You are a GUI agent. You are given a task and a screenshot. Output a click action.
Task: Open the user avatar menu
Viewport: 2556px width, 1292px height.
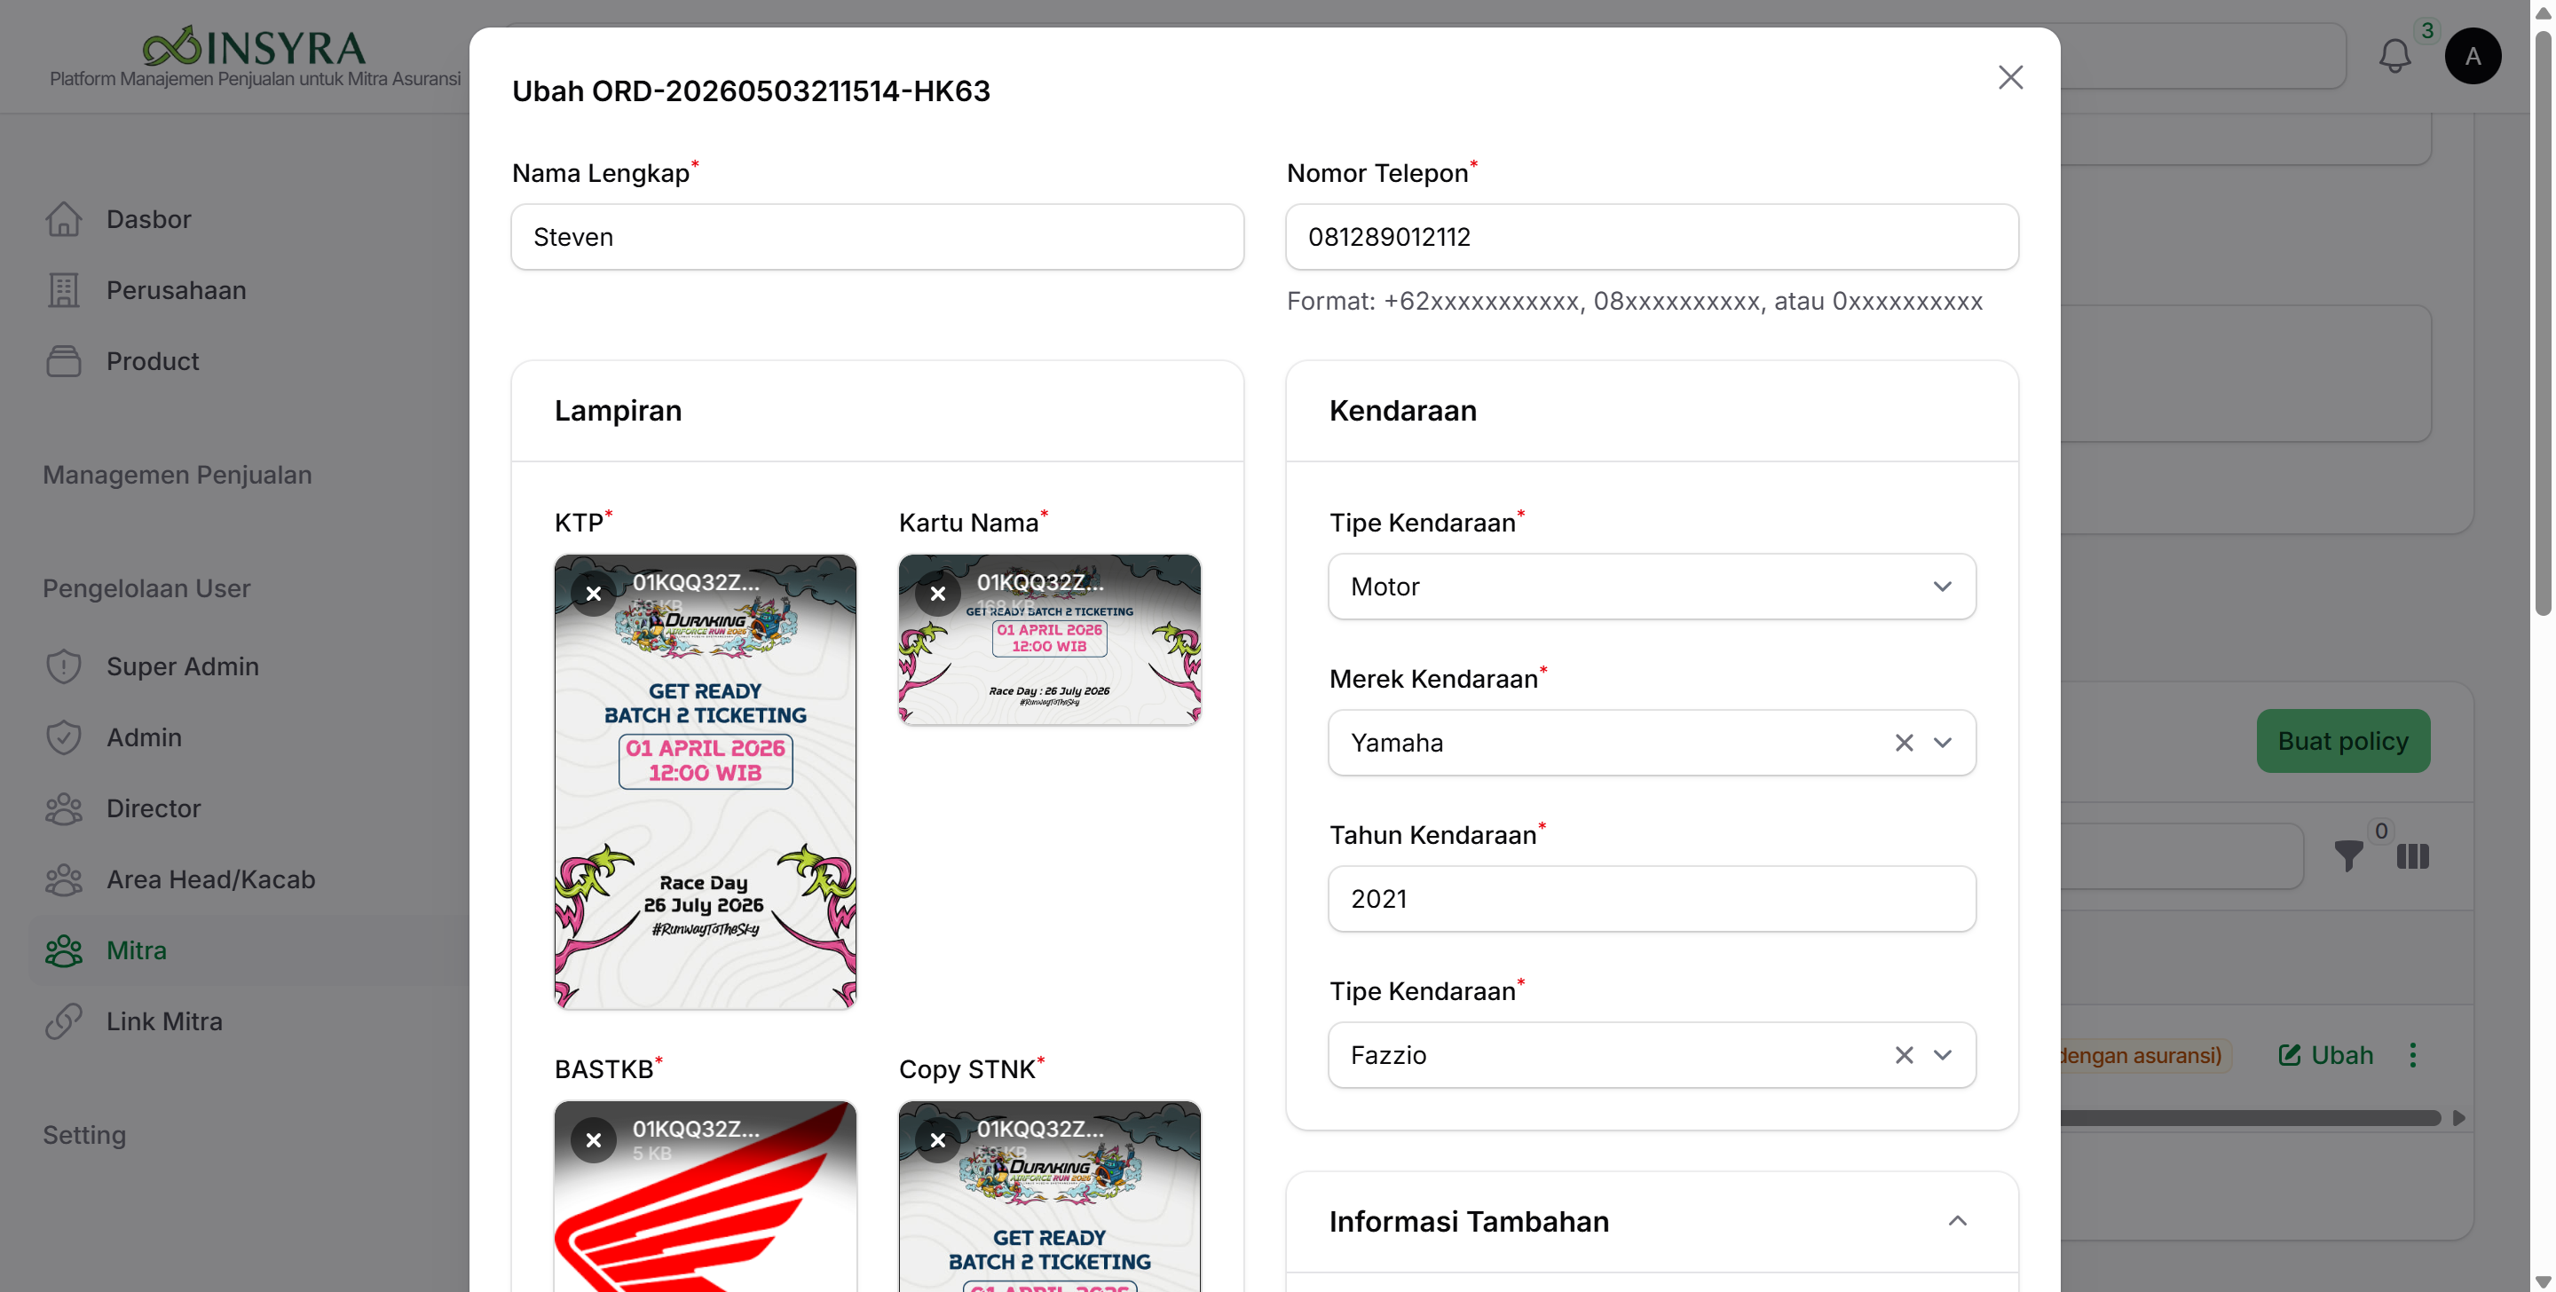(x=2473, y=56)
